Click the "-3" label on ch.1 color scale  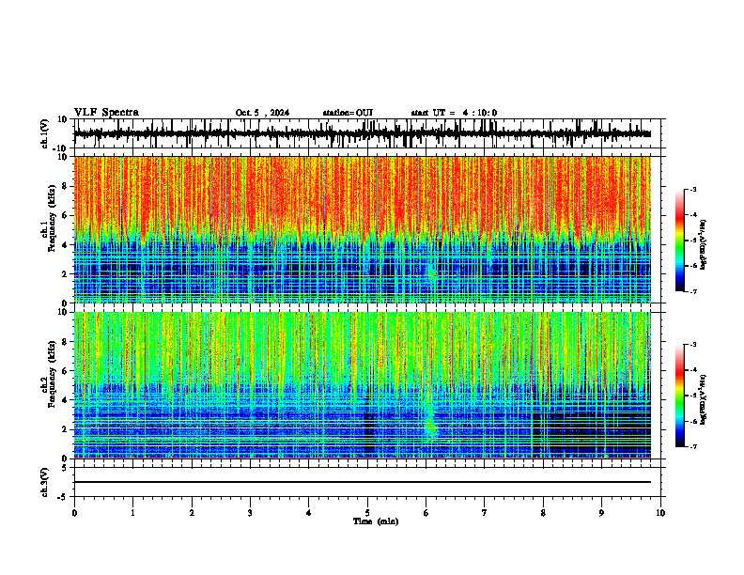693,189
